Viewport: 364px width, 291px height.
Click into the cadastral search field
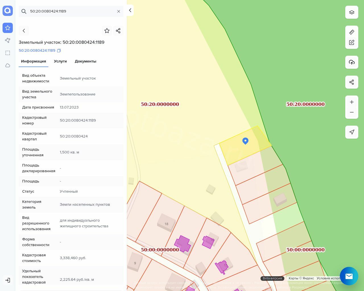pyautogui.click(x=71, y=11)
